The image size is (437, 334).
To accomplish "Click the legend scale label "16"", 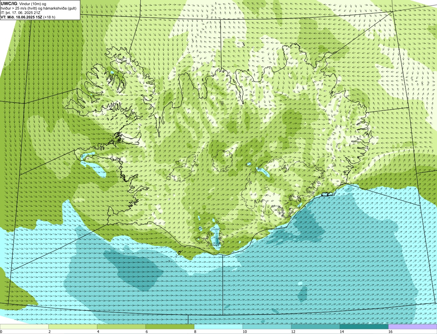I will point(390,332).
